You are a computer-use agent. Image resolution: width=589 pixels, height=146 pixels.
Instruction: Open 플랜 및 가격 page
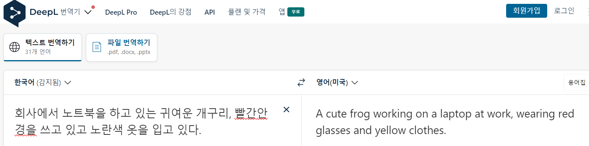pyautogui.click(x=247, y=12)
